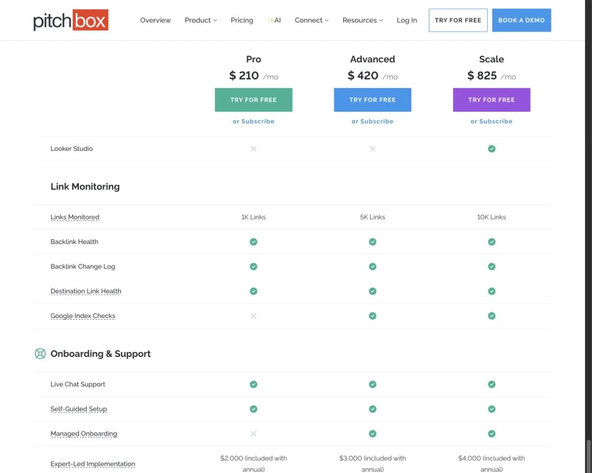The width and height of the screenshot is (592, 473).
Task: Click the Pitchbox logo
Action: pyautogui.click(x=71, y=20)
